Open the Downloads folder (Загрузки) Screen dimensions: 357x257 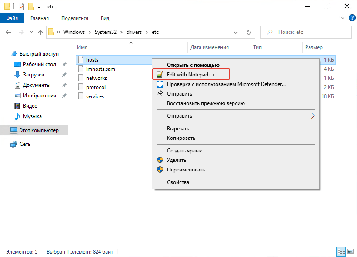[x=34, y=75]
